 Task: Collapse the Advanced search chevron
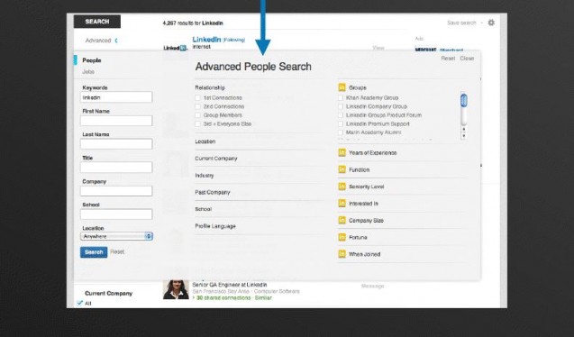tap(116, 41)
